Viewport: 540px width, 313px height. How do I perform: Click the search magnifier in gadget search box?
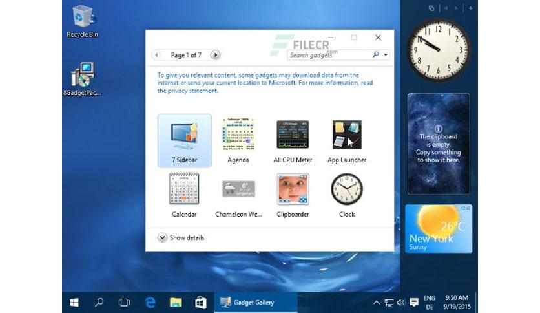[376, 54]
